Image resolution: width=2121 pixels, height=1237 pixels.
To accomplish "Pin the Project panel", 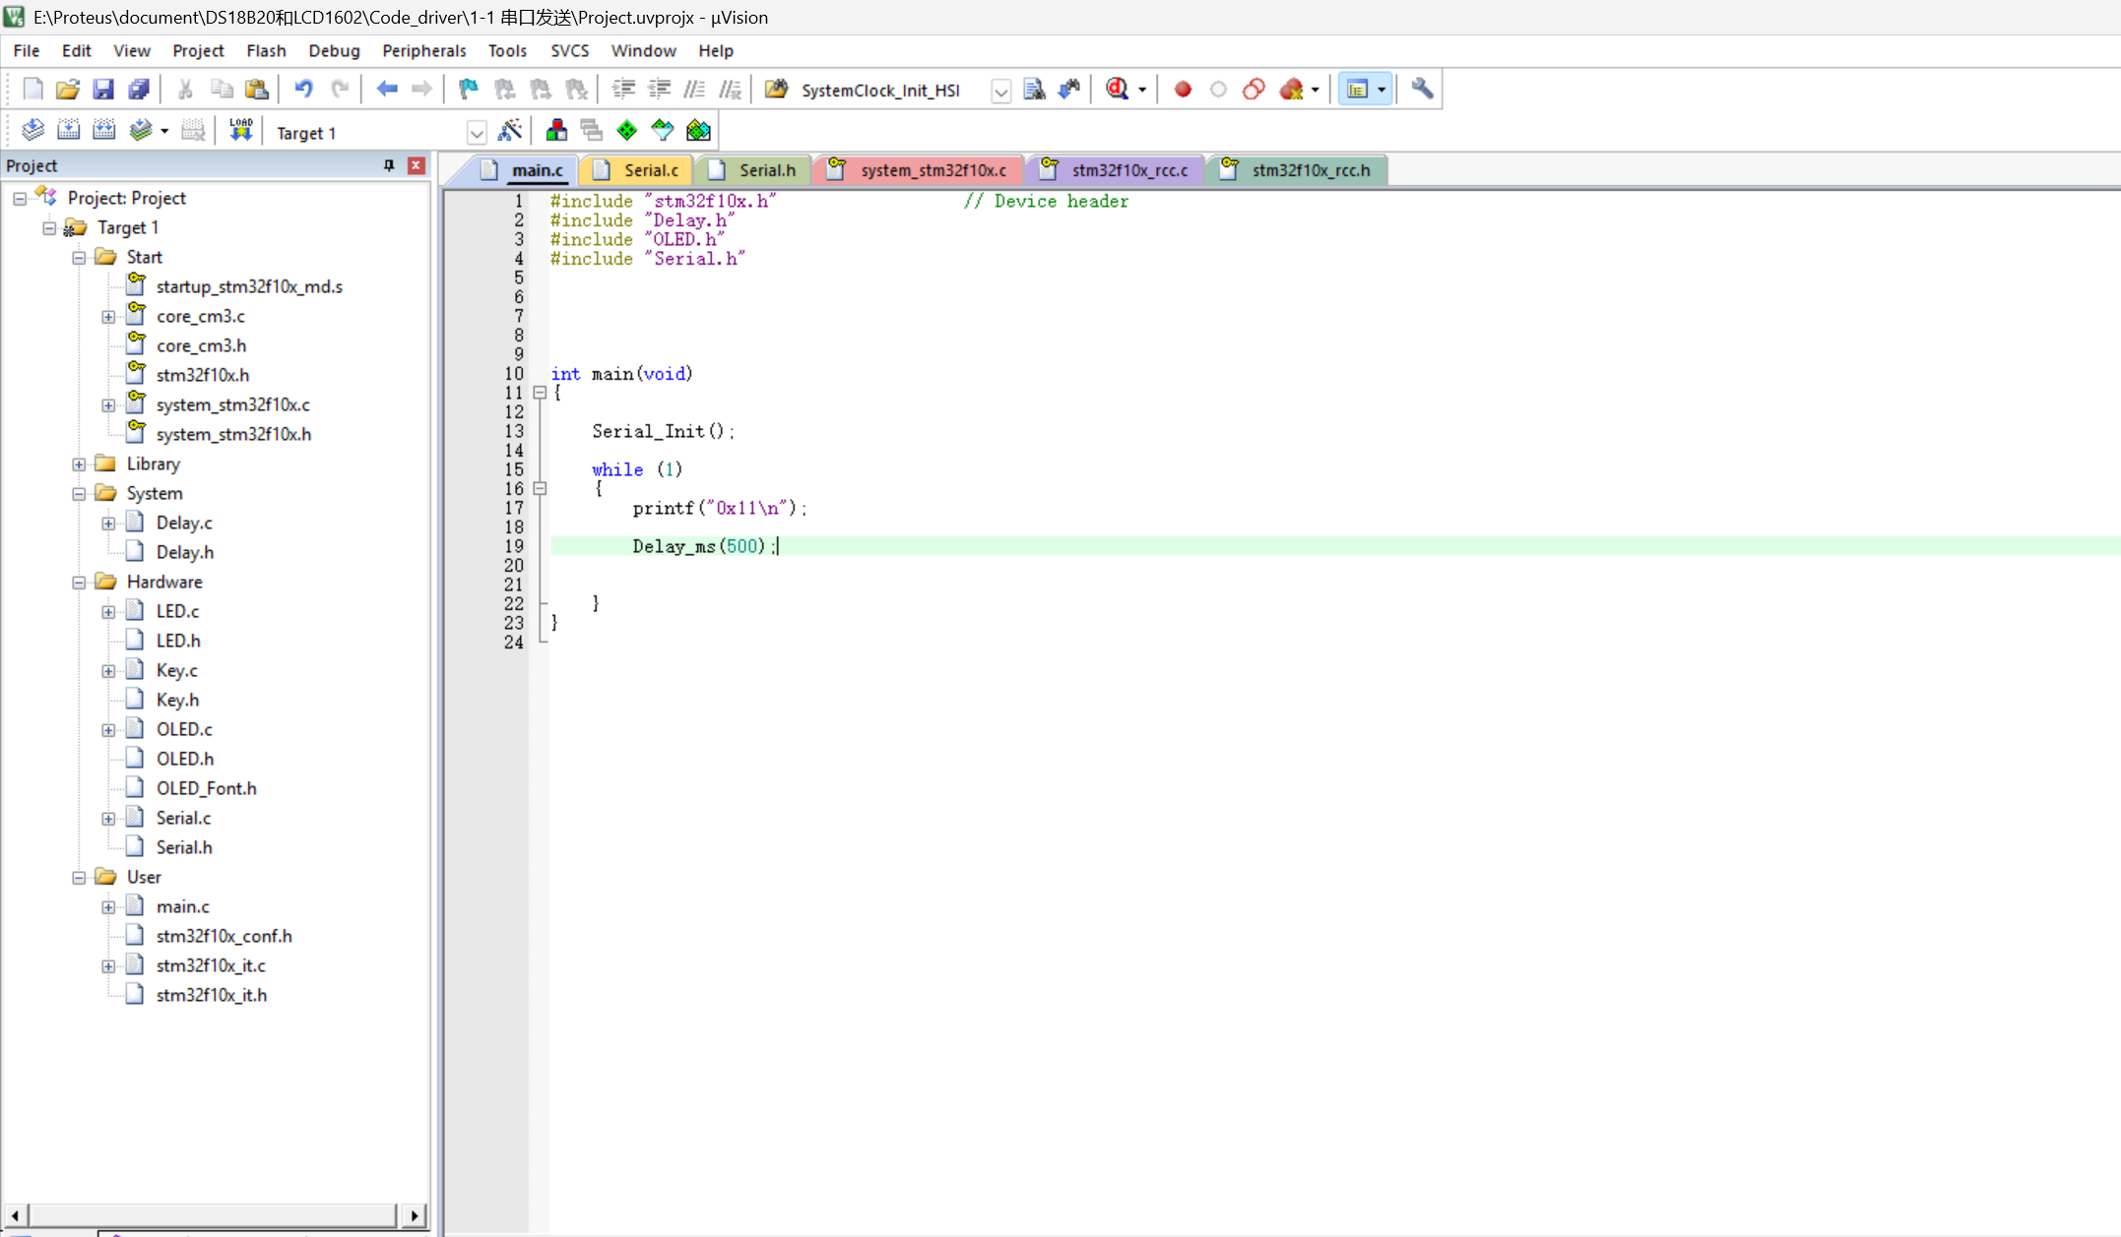I will [389, 165].
